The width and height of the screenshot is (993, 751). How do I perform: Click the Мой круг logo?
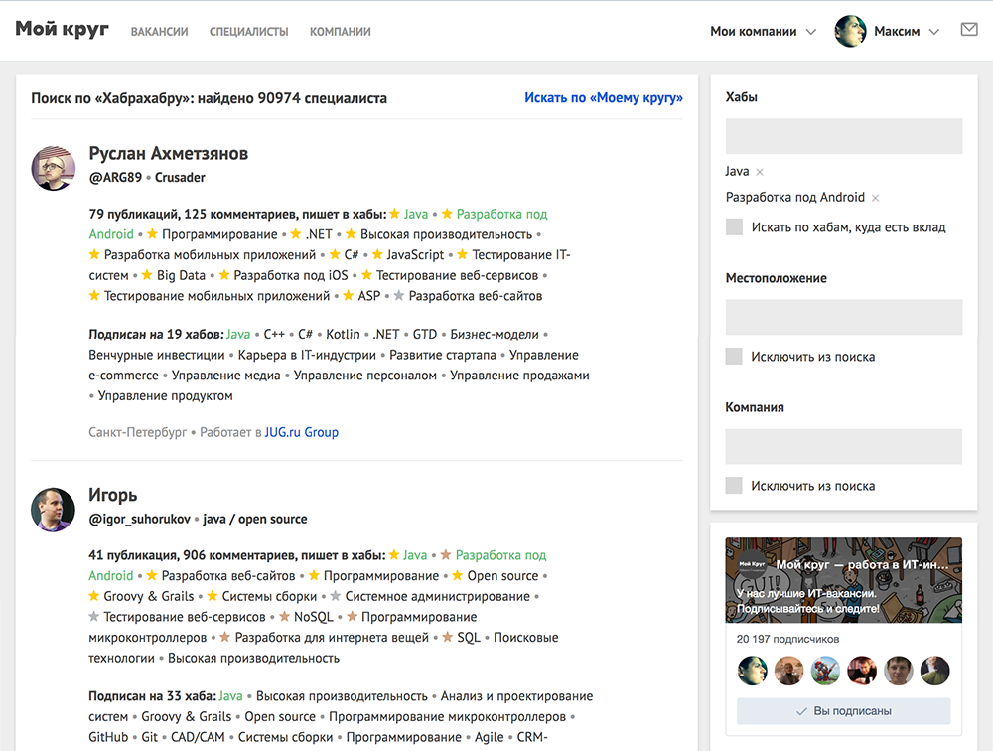(62, 30)
